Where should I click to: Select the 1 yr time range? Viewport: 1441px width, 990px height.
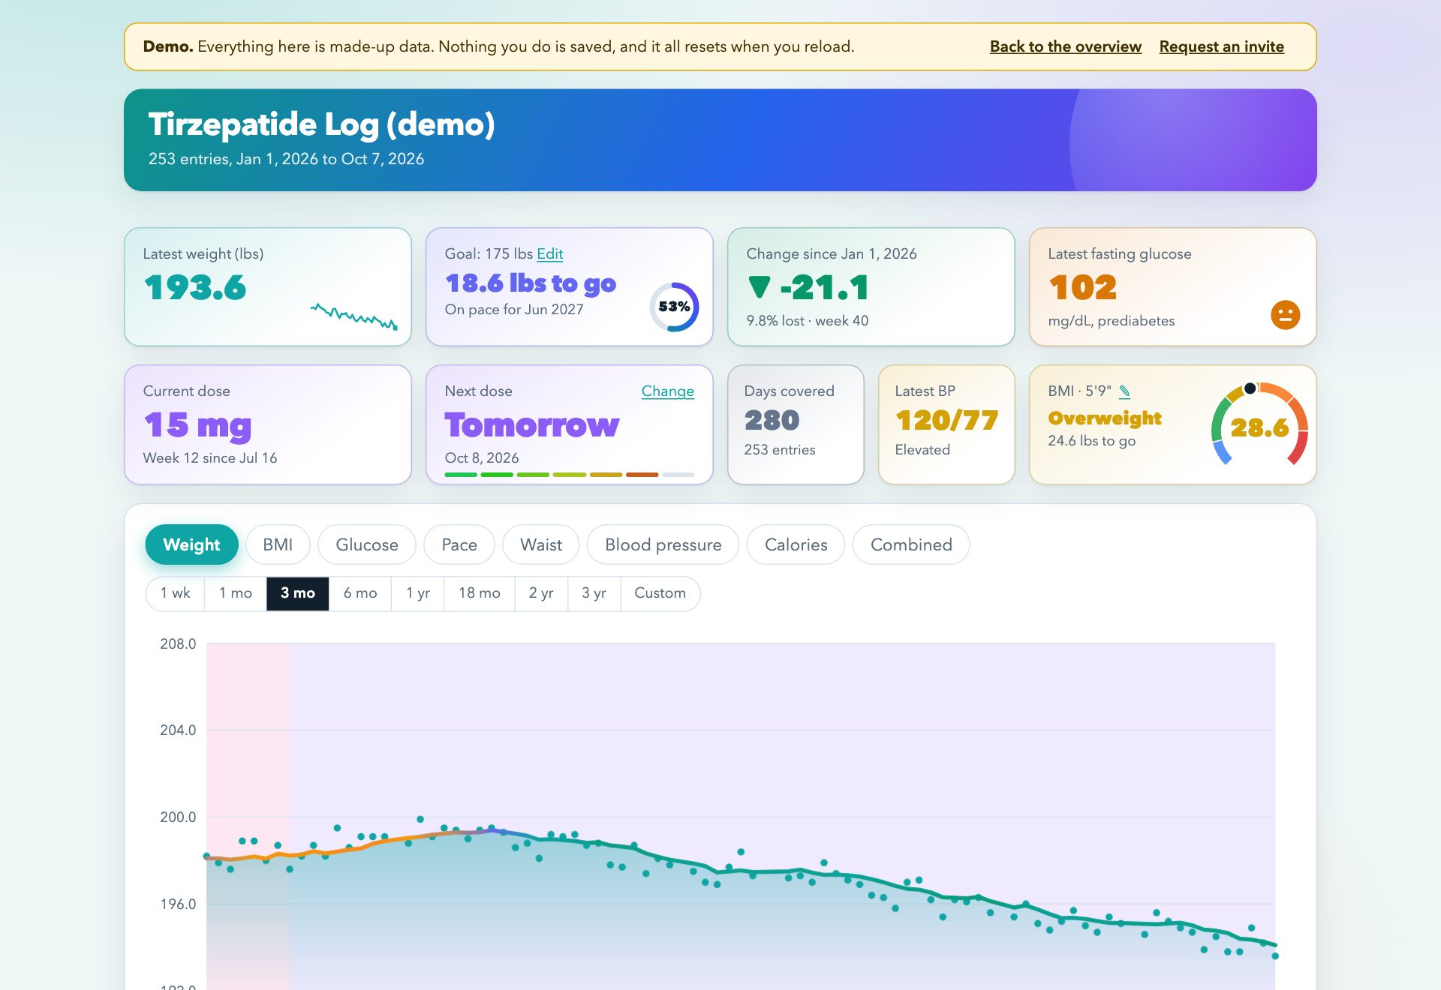pos(418,593)
